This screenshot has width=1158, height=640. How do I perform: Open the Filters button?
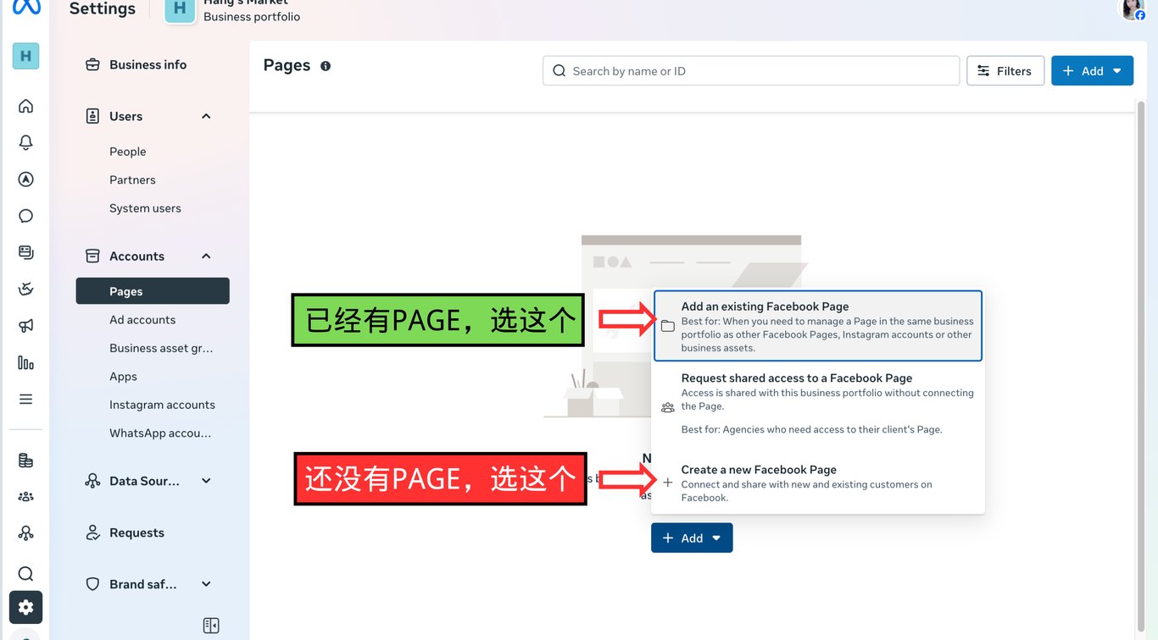pos(1005,71)
